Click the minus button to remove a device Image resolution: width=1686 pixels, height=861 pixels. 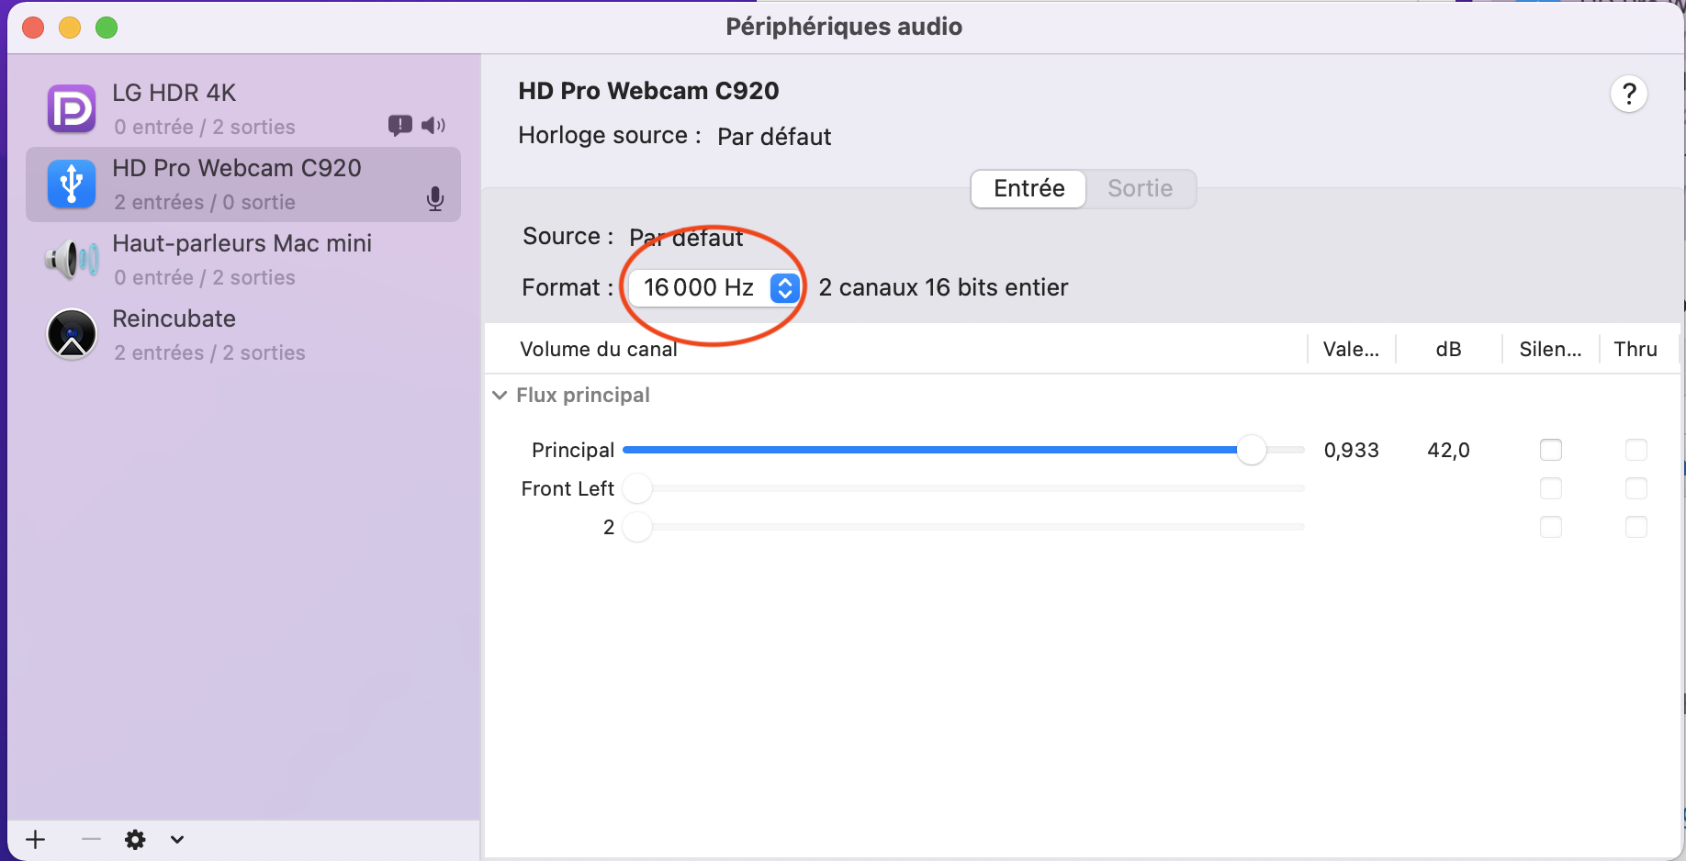(91, 839)
